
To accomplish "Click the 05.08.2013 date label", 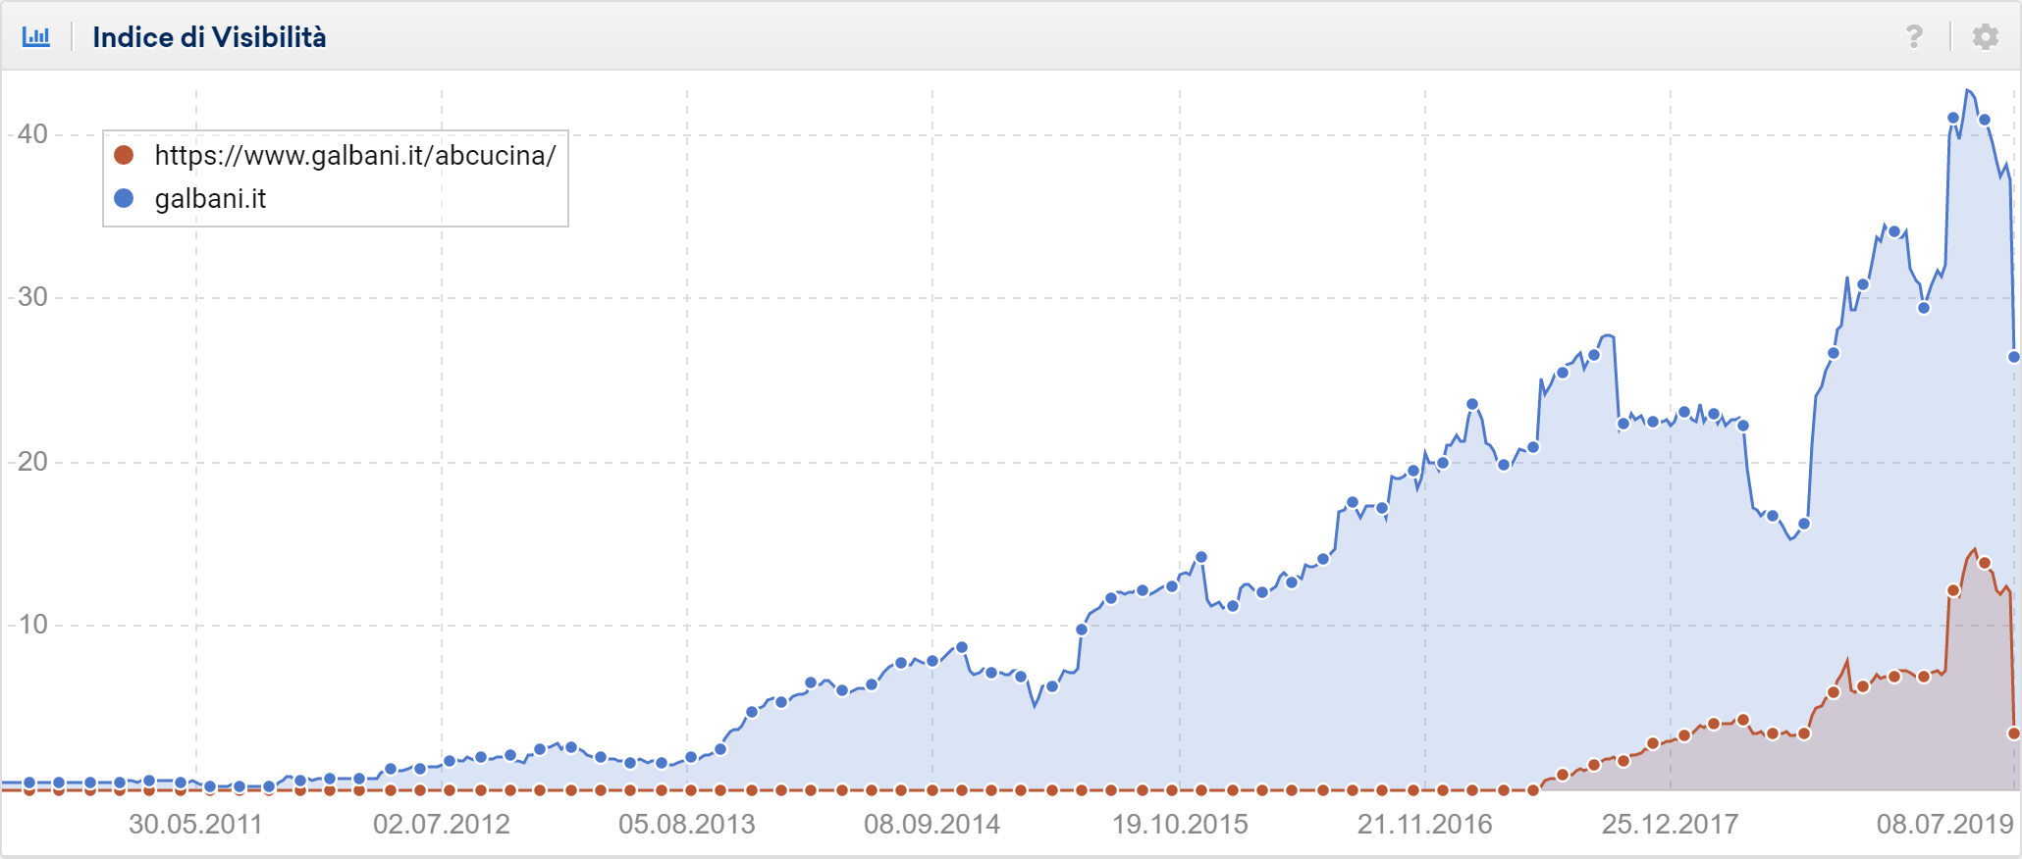I will [x=687, y=824].
